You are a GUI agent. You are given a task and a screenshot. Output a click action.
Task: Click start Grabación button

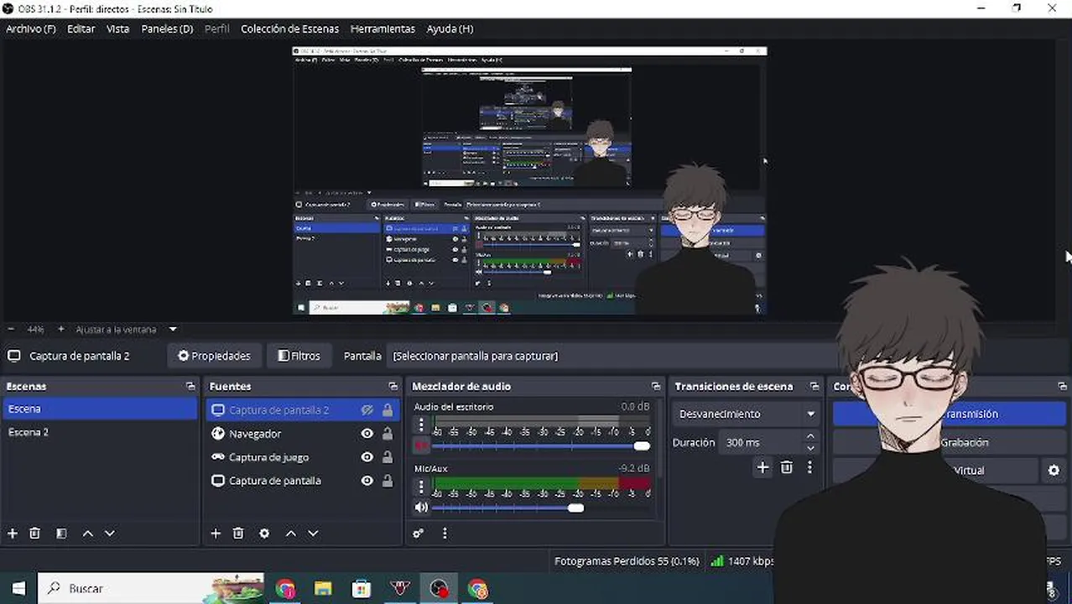950,442
